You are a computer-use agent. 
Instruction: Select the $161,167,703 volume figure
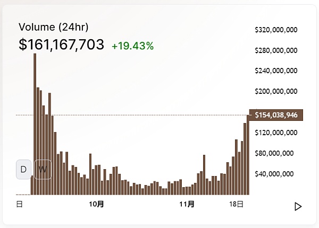(x=61, y=45)
